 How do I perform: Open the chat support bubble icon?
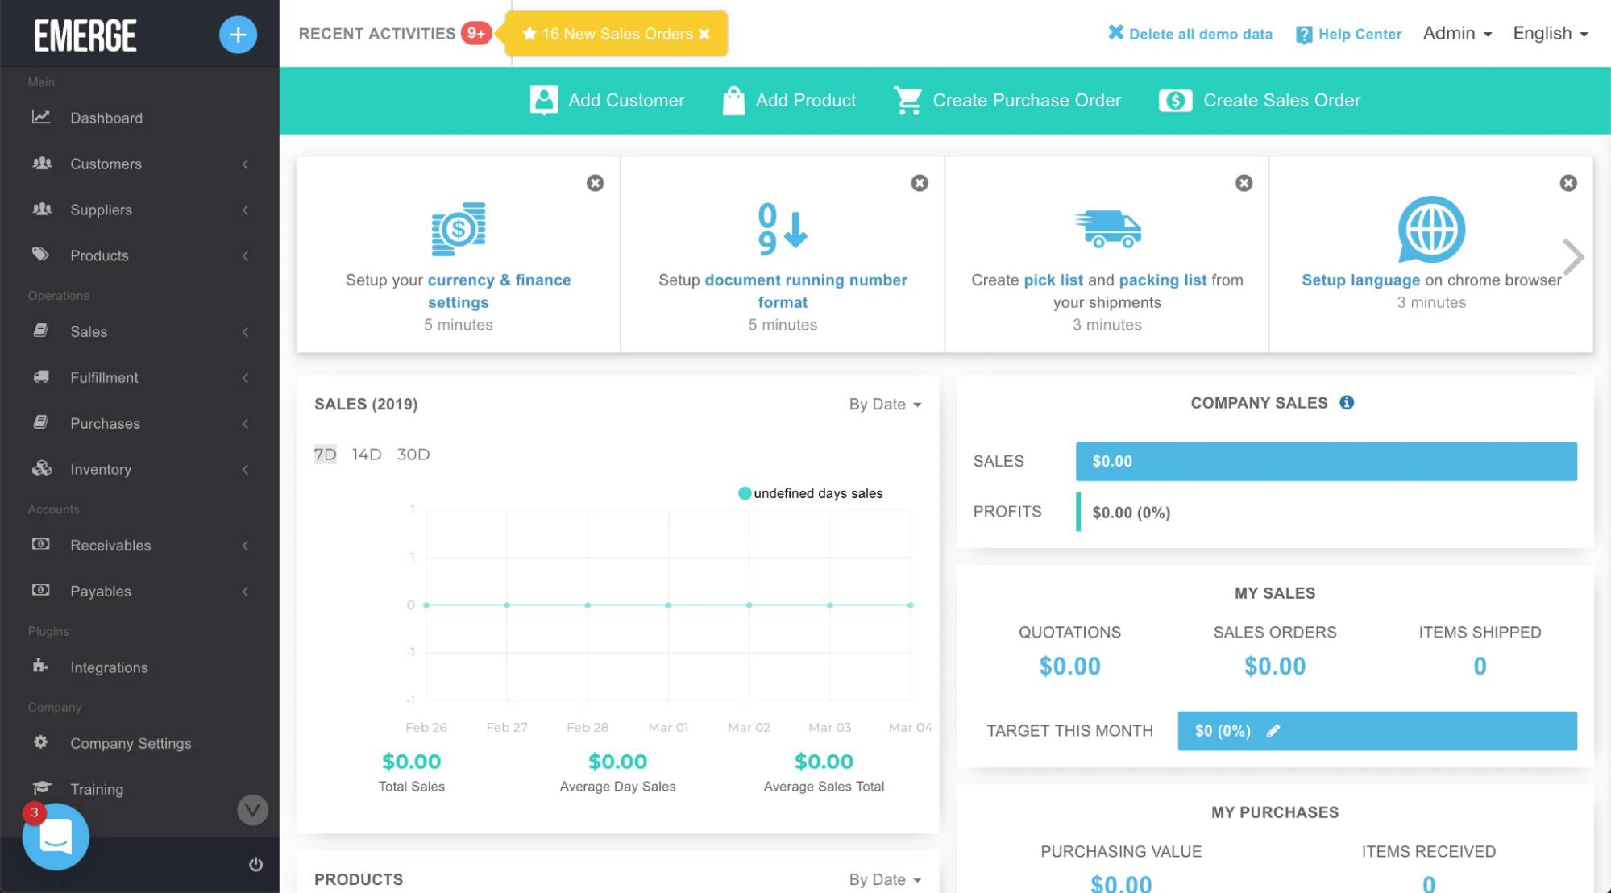(x=55, y=836)
